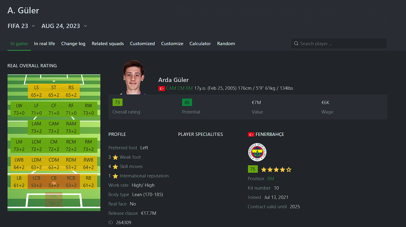Click Arda Güler's player portrait

tap(133, 77)
